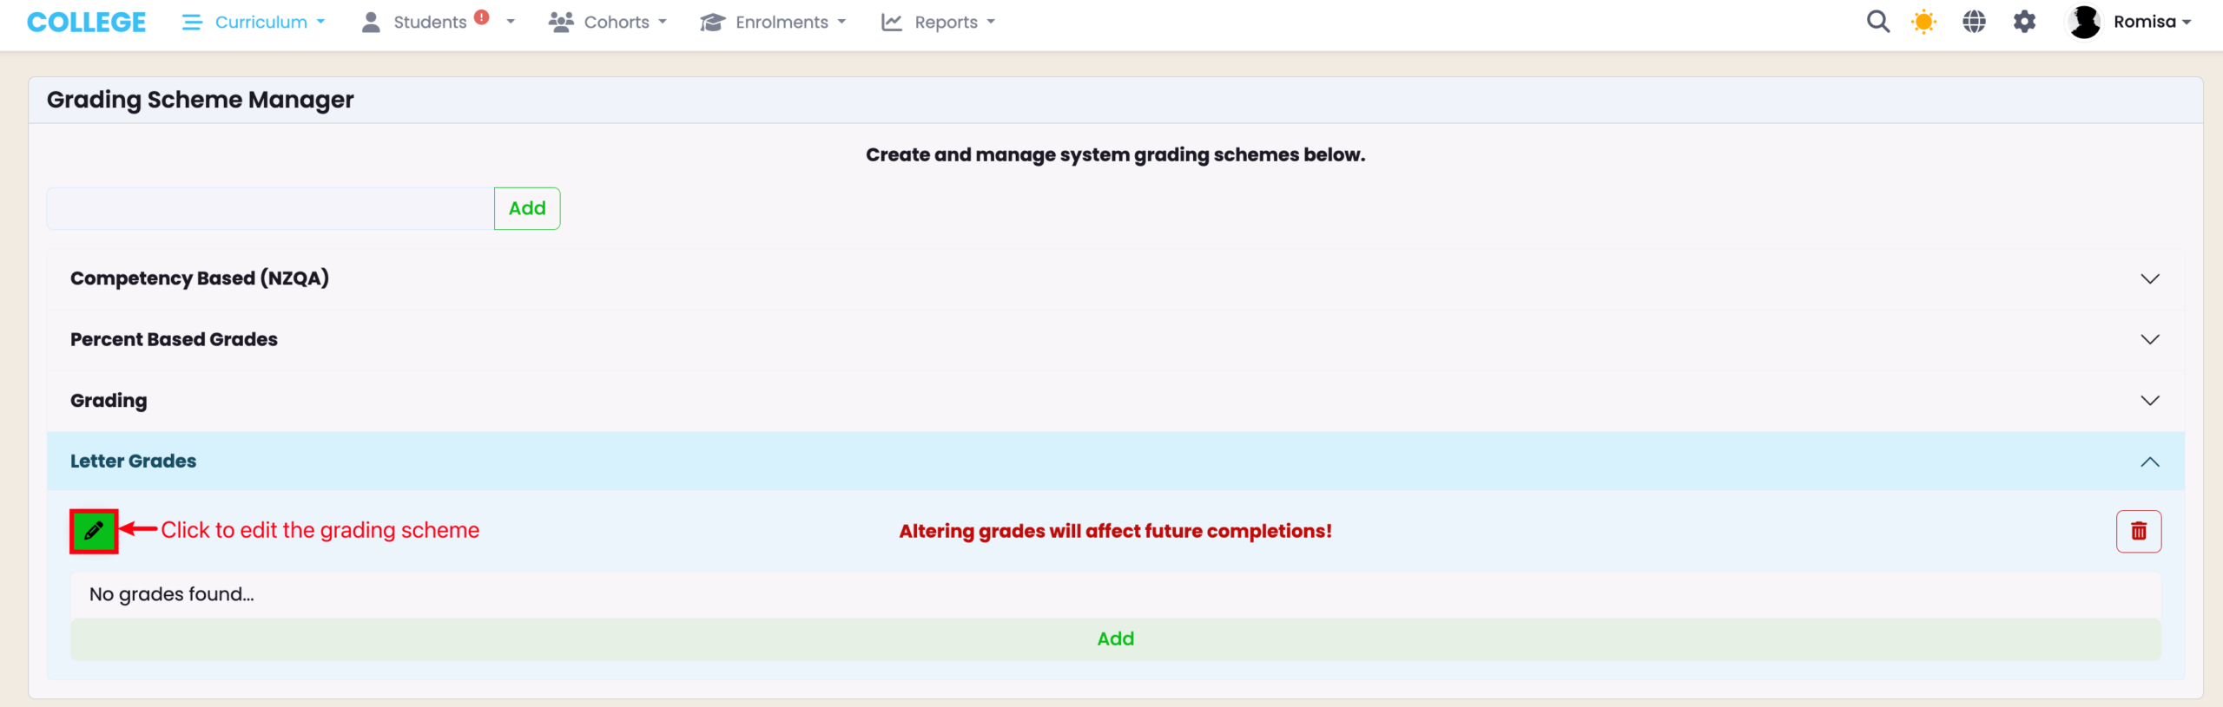Click the red student alert badge
The image size is (2223, 707).
pyautogui.click(x=482, y=17)
